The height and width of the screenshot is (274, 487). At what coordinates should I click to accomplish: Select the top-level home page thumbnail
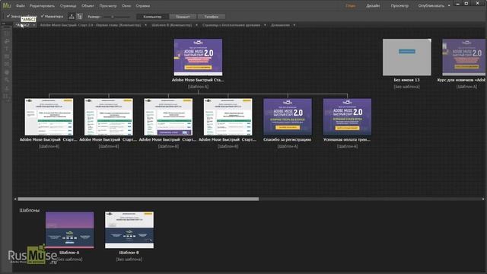click(x=198, y=57)
